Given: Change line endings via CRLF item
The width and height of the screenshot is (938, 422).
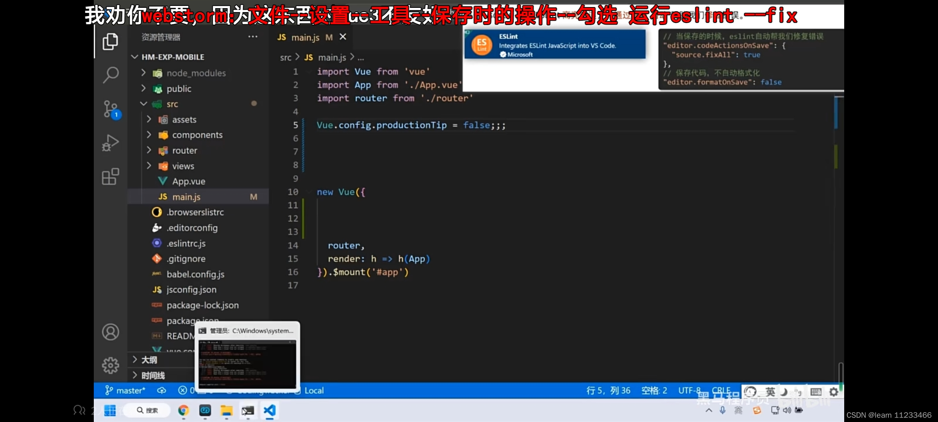Looking at the screenshot, I should 721,390.
